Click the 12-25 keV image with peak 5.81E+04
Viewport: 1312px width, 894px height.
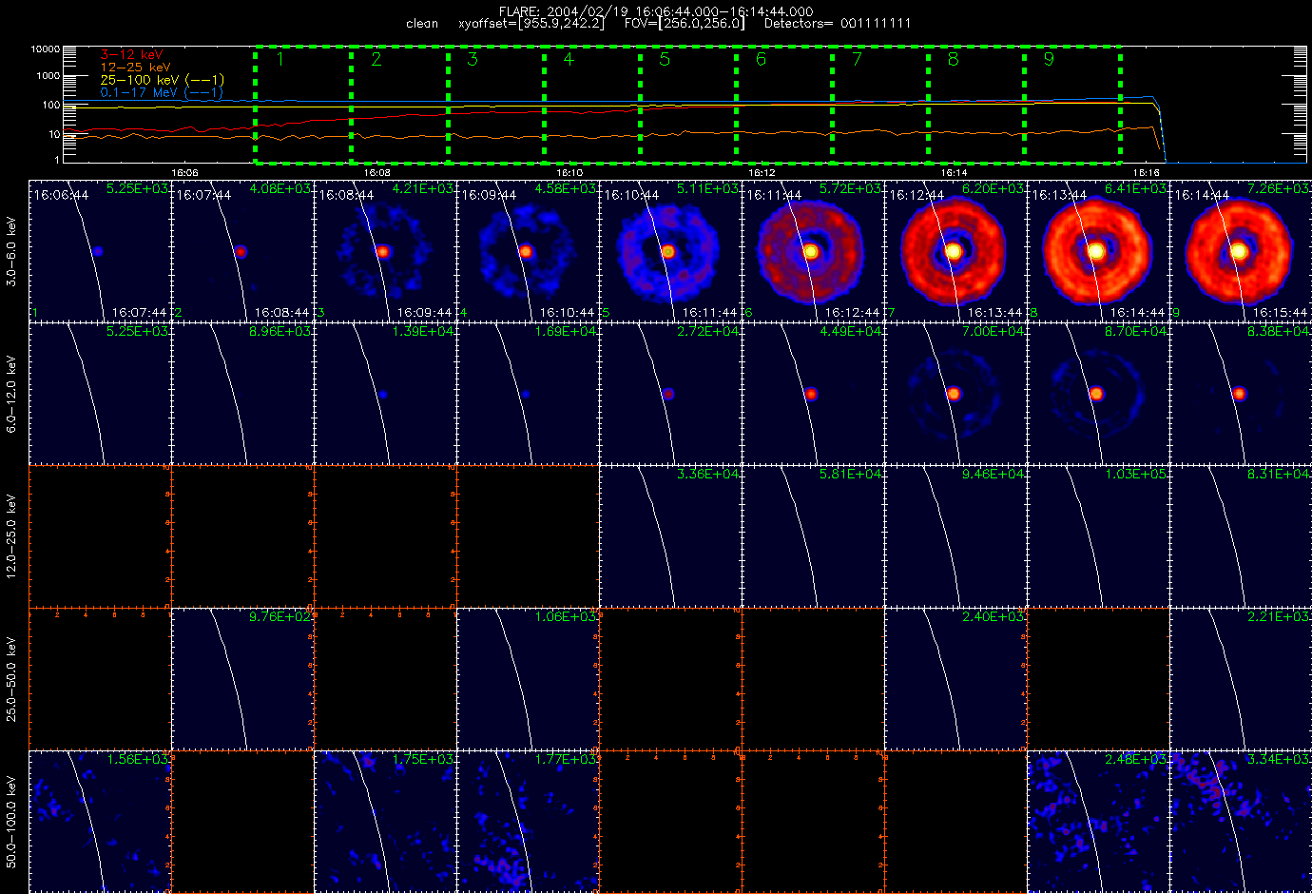pos(814,536)
